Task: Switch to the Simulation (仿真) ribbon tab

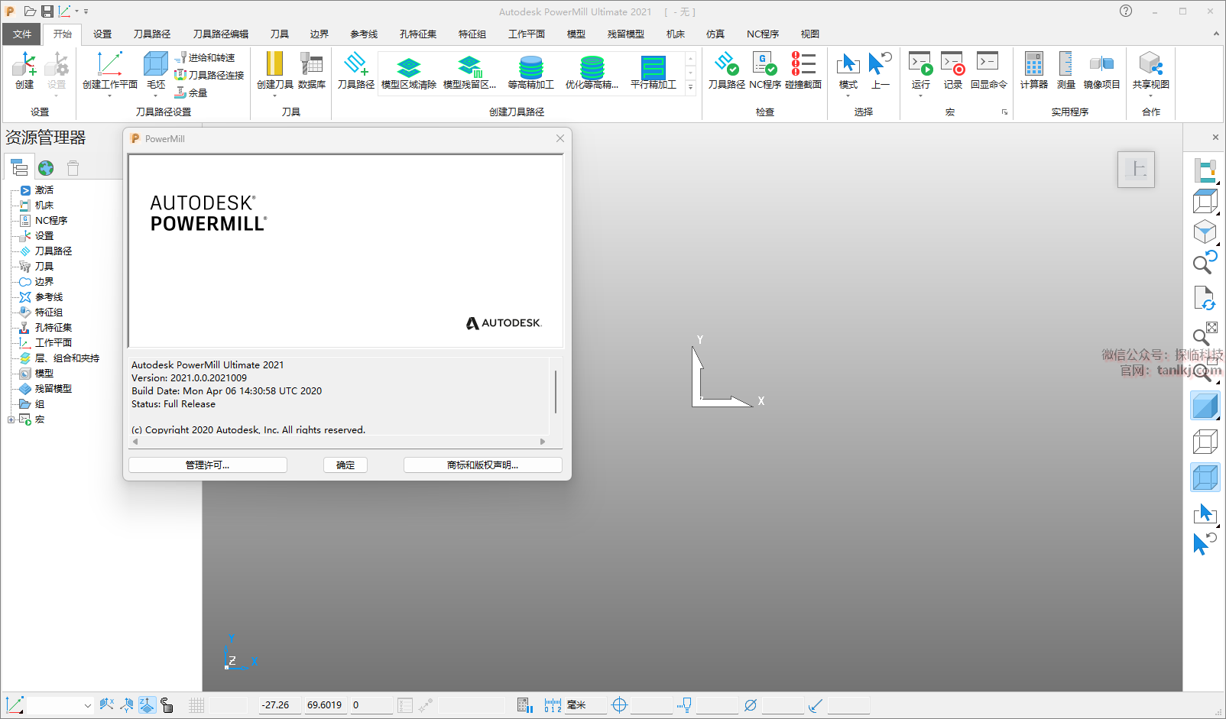Action: pyautogui.click(x=715, y=34)
